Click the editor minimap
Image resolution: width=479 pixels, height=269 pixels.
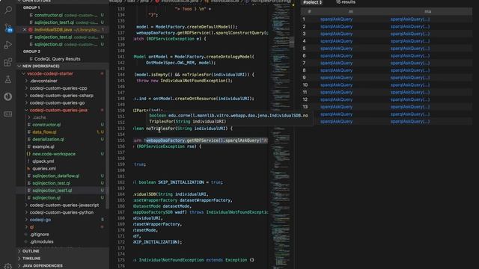(281, 134)
